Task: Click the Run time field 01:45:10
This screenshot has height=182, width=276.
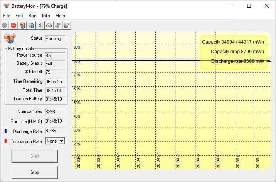Action: 55,121
